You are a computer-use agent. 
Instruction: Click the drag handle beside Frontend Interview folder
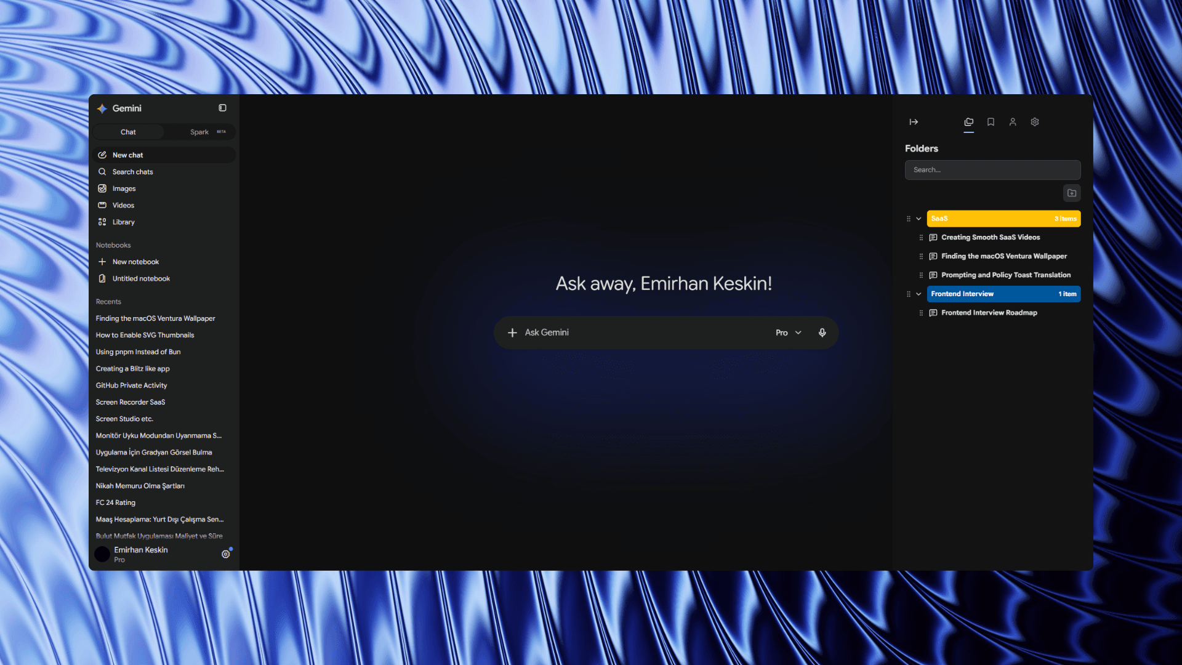pyautogui.click(x=908, y=294)
